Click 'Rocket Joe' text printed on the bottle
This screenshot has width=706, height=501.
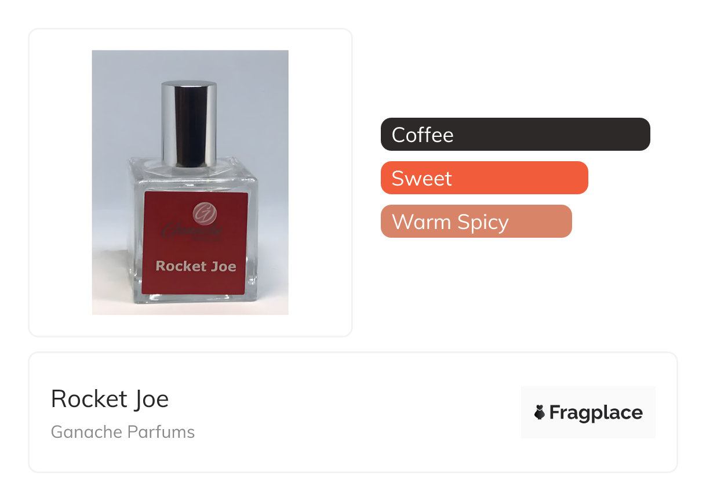click(196, 266)
